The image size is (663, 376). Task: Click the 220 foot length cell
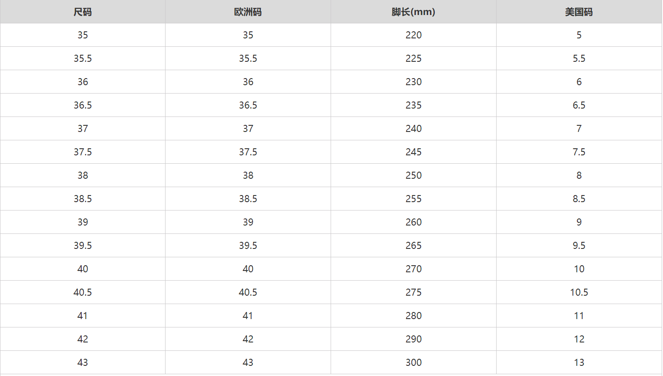click(x=413, y=35)
